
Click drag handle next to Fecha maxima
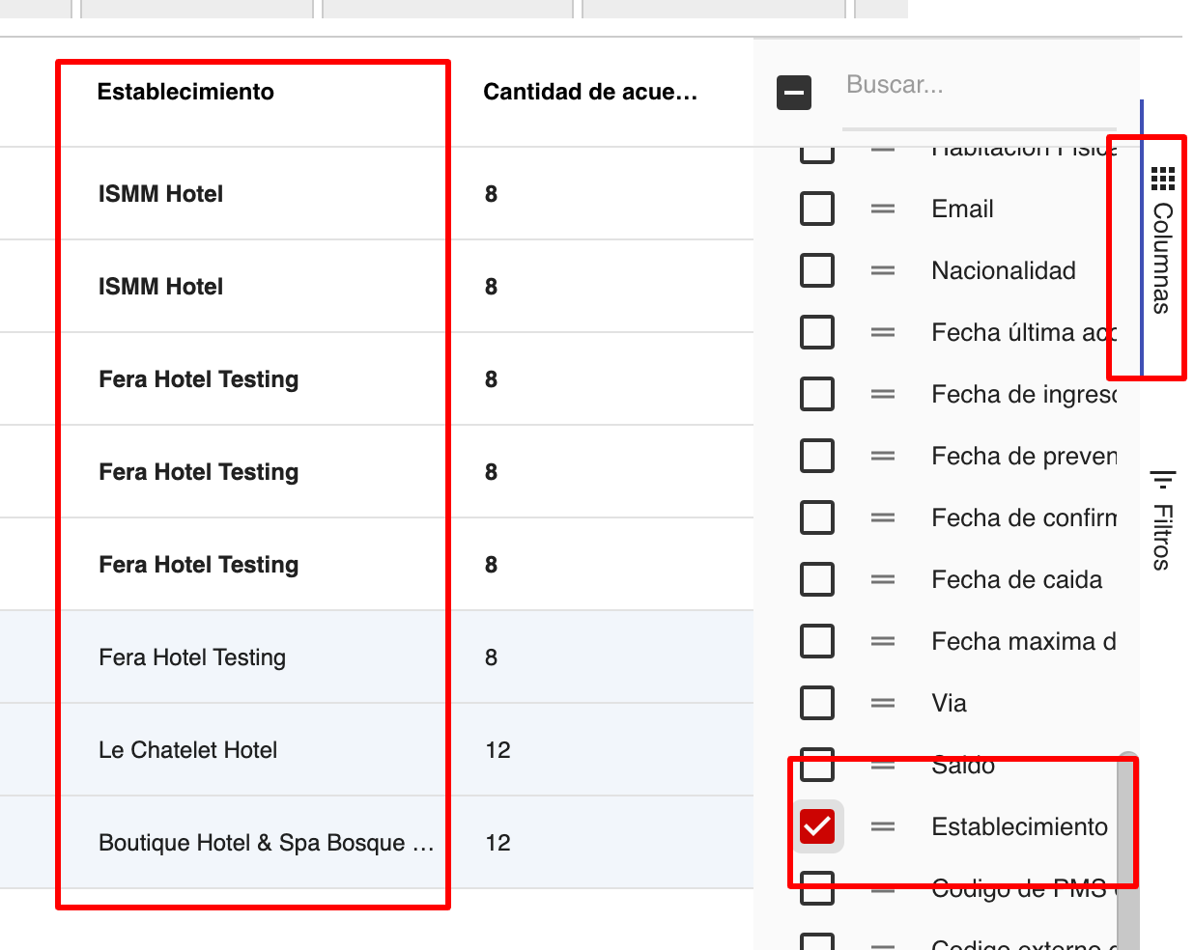883,641
